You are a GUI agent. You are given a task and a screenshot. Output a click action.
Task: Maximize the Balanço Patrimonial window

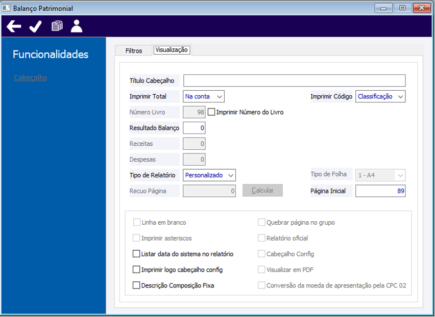point(402,8)
